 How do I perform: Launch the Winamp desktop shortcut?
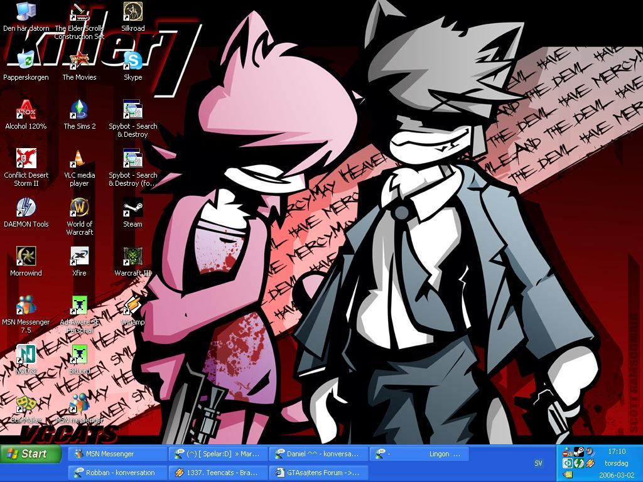(x=133, y=311)
